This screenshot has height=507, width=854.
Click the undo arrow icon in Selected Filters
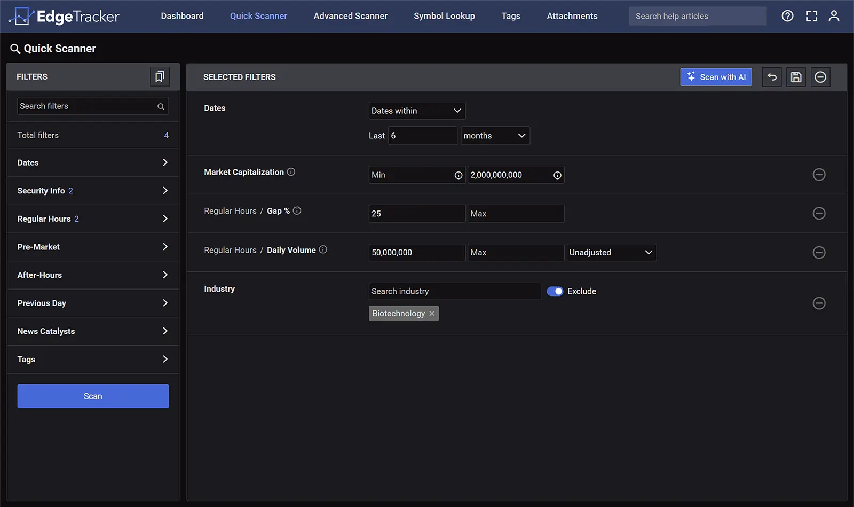coord(772,77)
